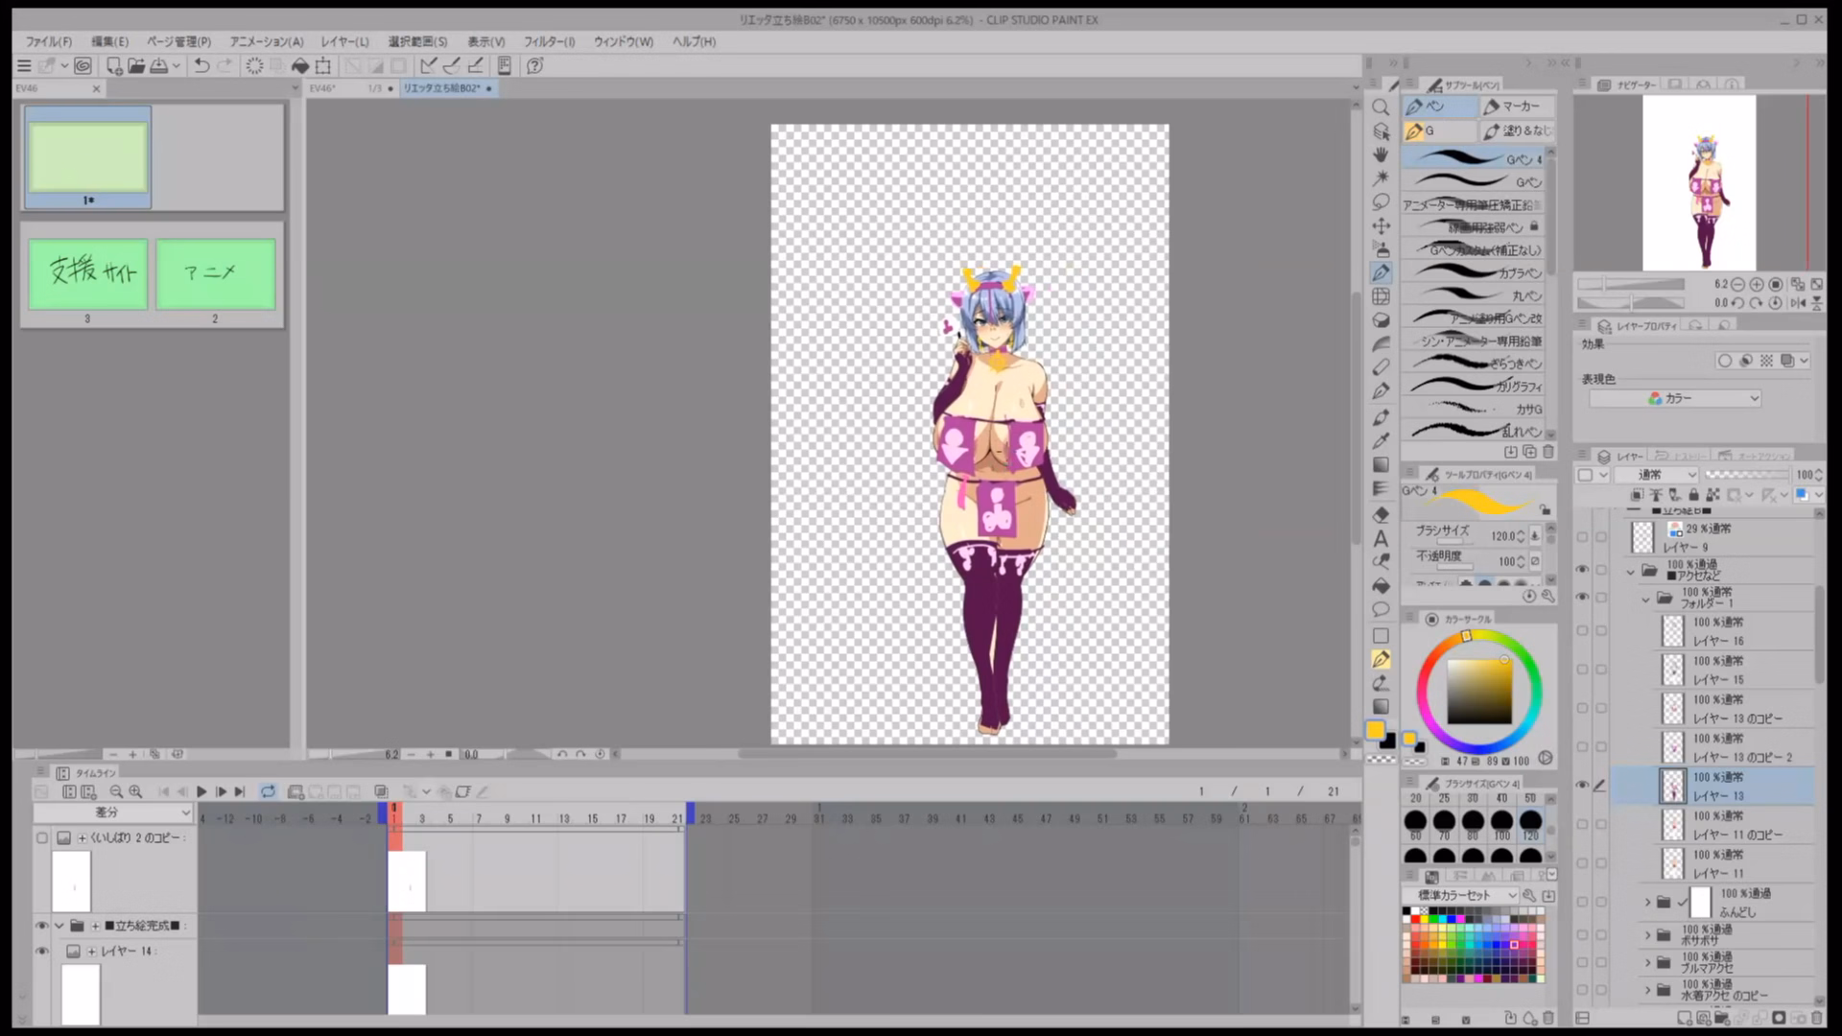Click lock layer icon in Layer panel
Image resolution: width=1842 pixels, height=1036 pixels.
(x=1693, y=495)
